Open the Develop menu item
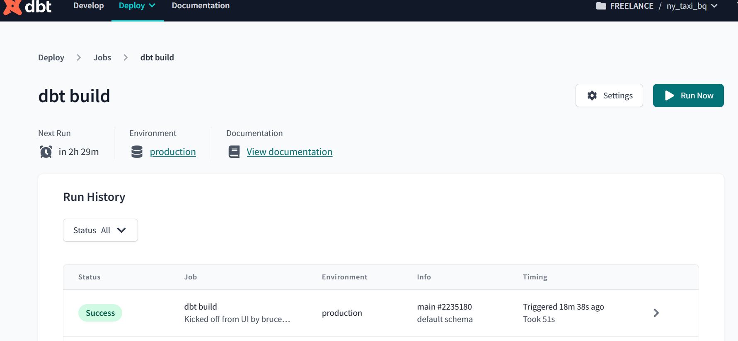 coord(89,6)
